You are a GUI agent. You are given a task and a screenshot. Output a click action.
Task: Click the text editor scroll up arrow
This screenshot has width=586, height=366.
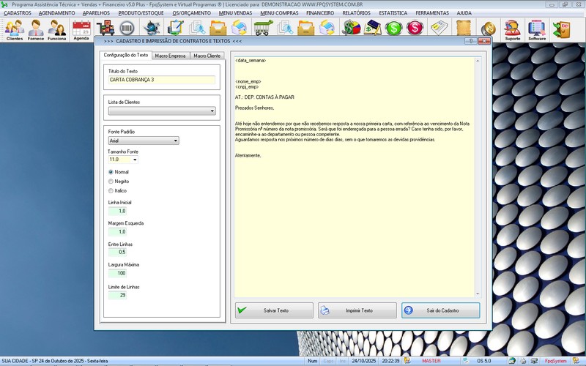[x=478, y=61]
